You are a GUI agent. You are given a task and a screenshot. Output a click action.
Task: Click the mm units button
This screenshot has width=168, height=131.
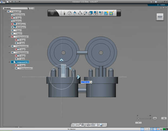tap(155, 118)
